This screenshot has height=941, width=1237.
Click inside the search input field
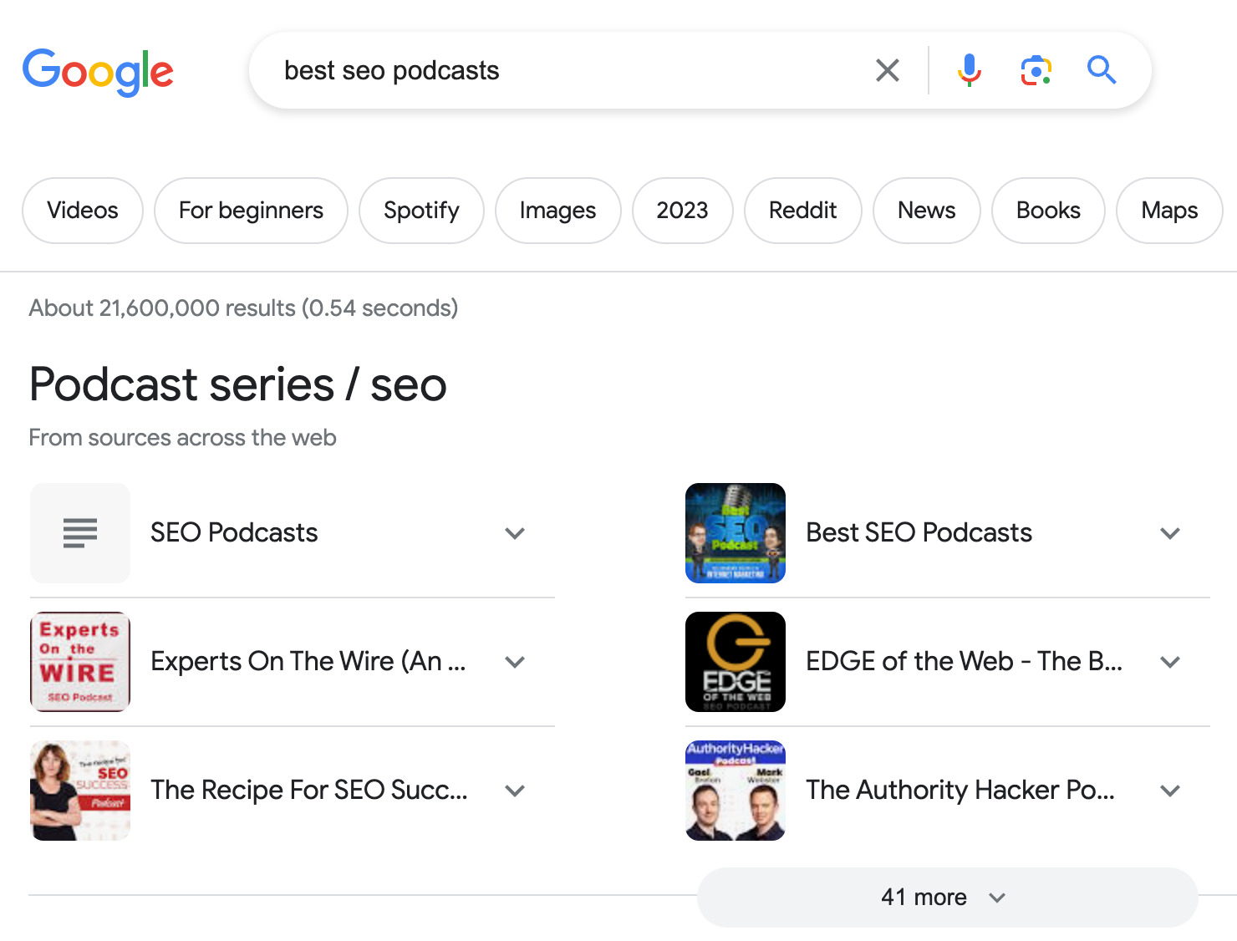543,70
